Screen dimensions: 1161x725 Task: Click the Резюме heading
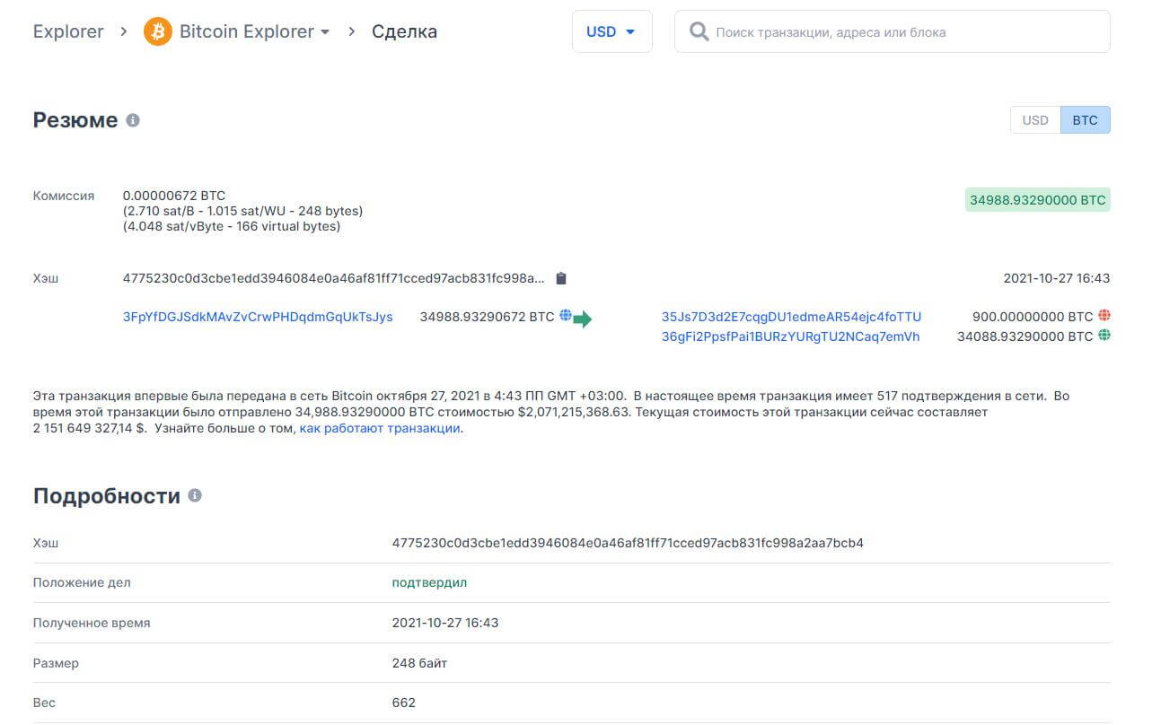tap(75, 120)
